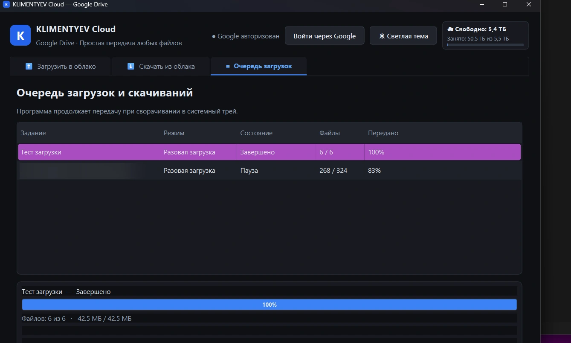Click the 6 / 6 files cell

[326, 152]
